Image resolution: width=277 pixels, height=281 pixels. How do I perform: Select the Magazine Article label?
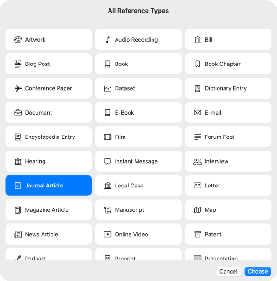pos(47,210)
